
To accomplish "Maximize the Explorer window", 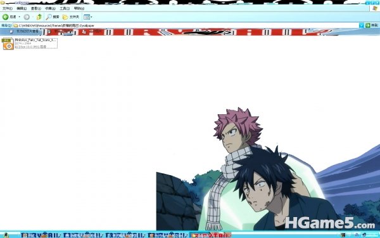I will pos(372,3).
